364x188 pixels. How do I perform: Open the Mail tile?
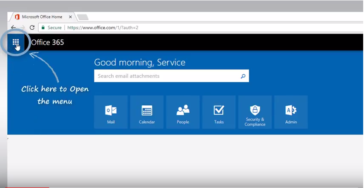[x=111, y=112]
